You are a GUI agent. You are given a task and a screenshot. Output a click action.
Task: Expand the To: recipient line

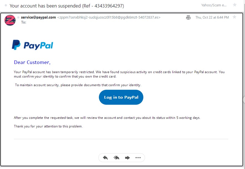(24, 22)
